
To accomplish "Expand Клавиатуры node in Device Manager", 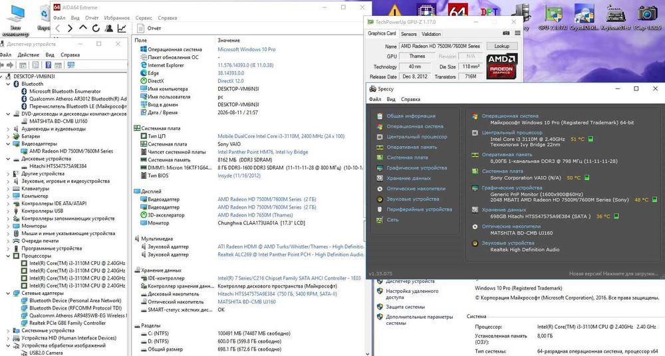I will [x=8, y=189].
